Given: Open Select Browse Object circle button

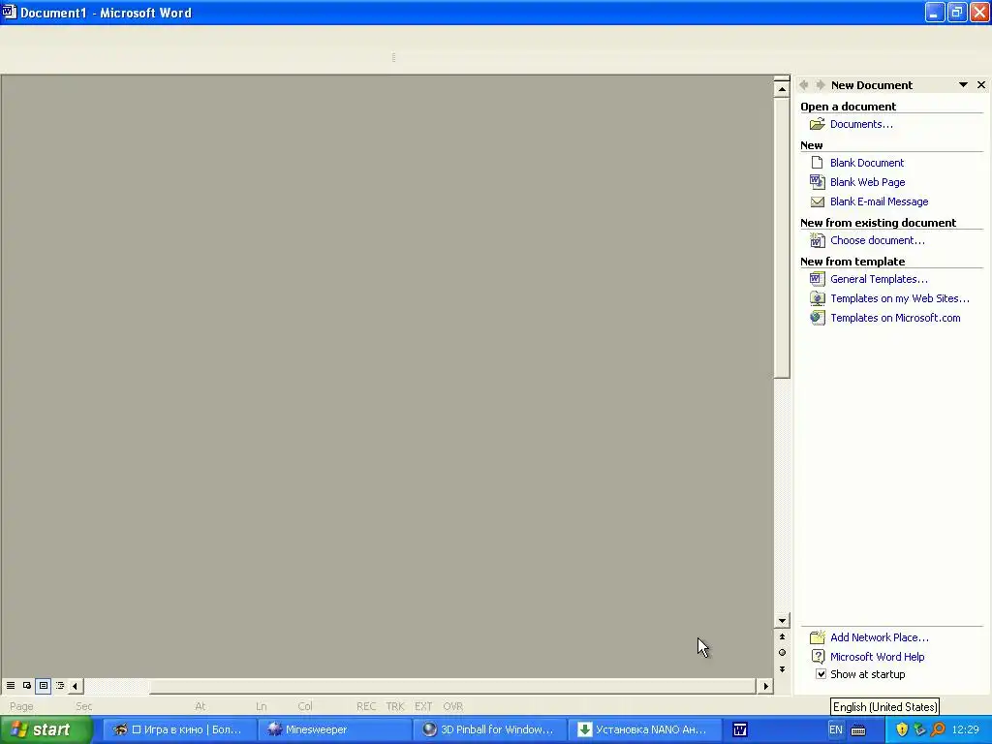Looking at the screenshot, I should pos(782,653).
